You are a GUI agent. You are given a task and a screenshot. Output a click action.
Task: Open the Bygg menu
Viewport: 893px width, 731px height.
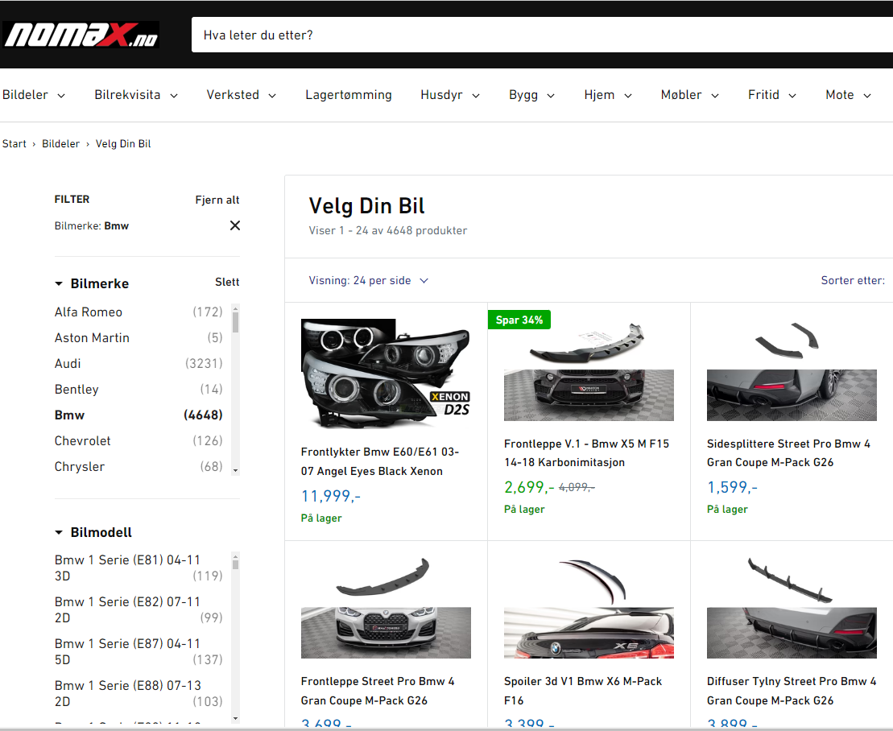click(x=532, y=95)
